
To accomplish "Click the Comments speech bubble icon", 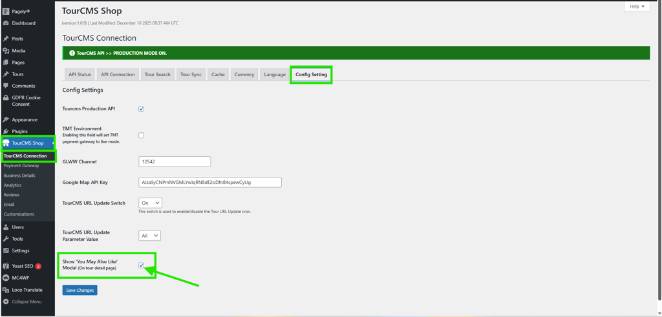I will (6, 86).
